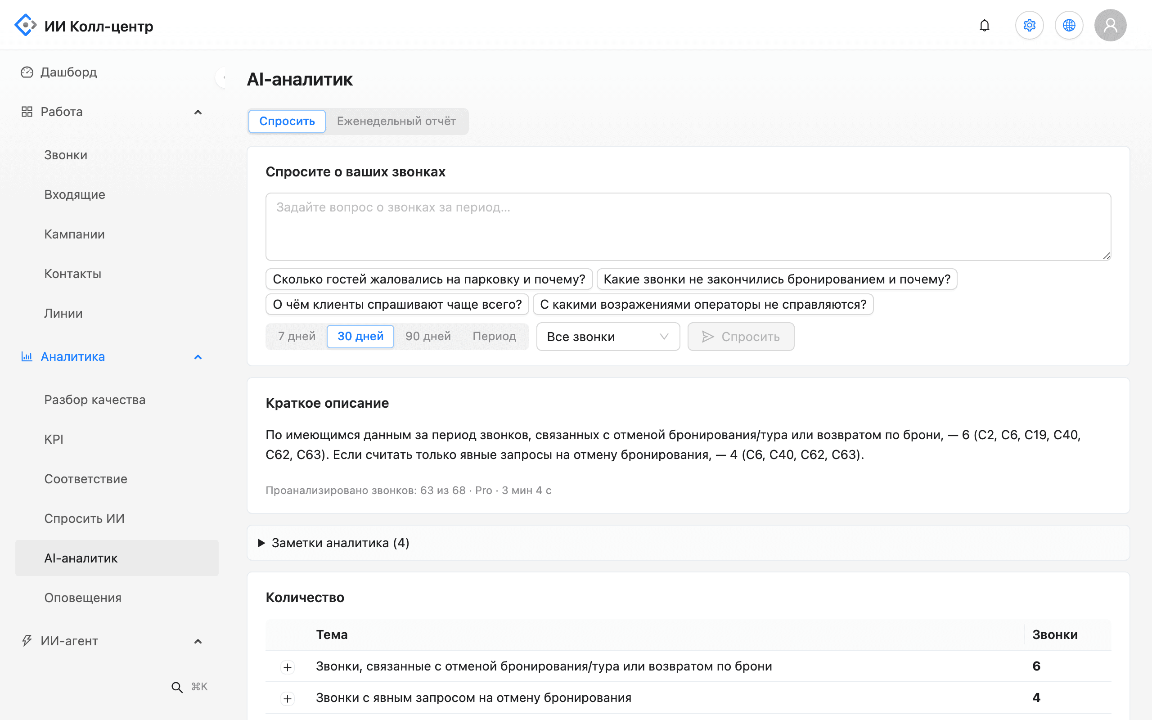Open the Все звонки dropdown

click(x=608, y=337)
